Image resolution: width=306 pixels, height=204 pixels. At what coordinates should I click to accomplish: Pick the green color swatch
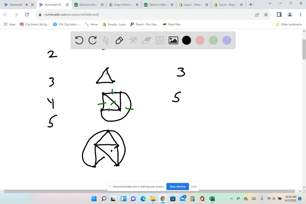click(x=213, y=40)
